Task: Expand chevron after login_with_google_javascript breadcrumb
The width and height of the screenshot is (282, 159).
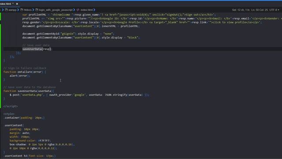Action: [74, 10]
